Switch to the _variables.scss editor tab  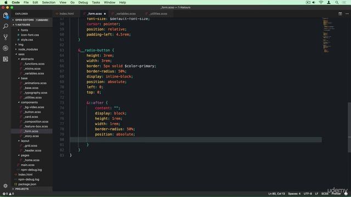pyautogui.click(x=126, y=14)
